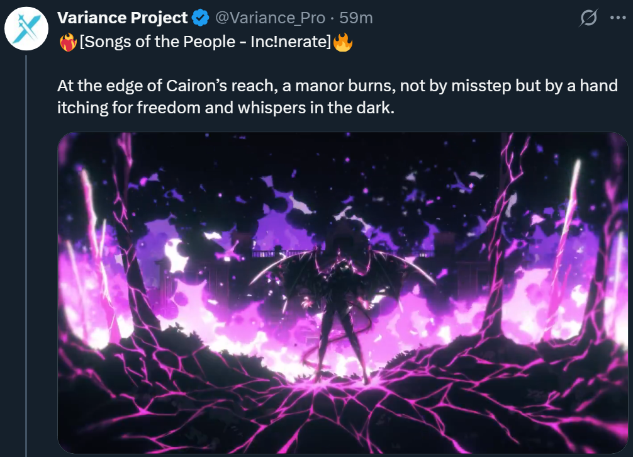Click the blue verified checkmark badge
The height and width of the screenshot is (457, 633).
[x=201, y=18]
